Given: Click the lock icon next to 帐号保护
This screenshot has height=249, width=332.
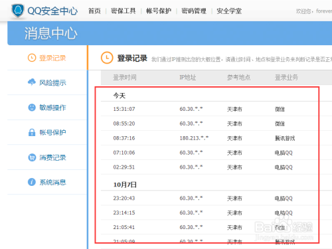Looking at the screenshot, I should pos(32,132).
